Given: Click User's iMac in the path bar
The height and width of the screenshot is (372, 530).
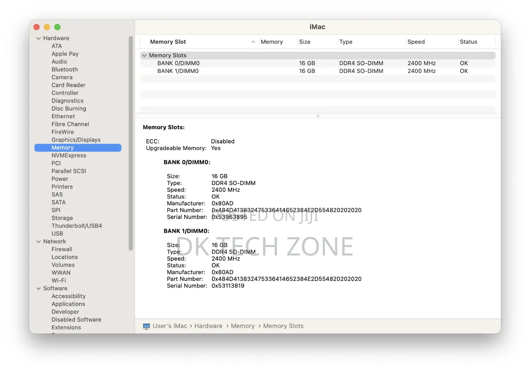Looking at the screenshot, I should click(x=170, y=326).
